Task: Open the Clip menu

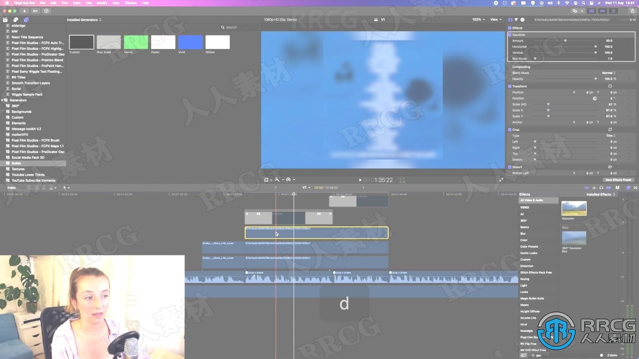Action: (89, 3)
